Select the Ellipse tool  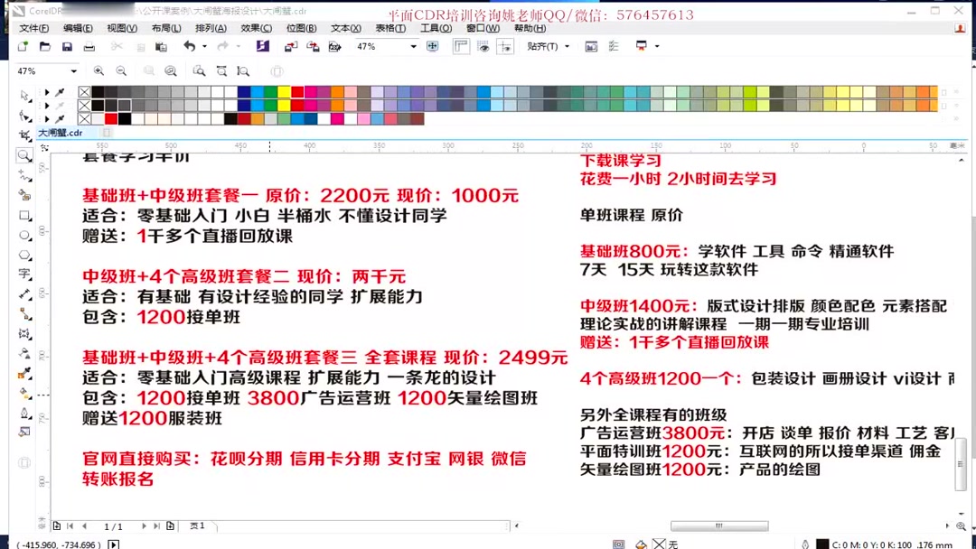(24, 235)
